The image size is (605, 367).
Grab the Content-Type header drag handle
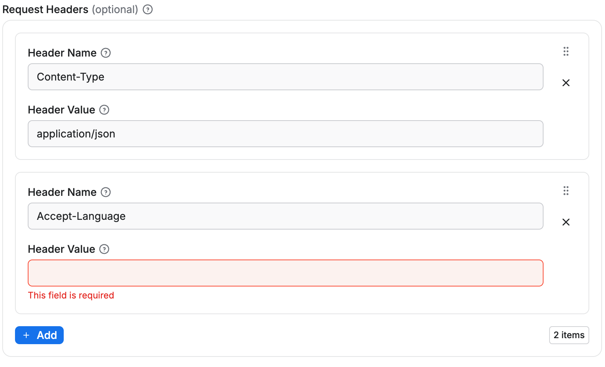coord(566,51)
